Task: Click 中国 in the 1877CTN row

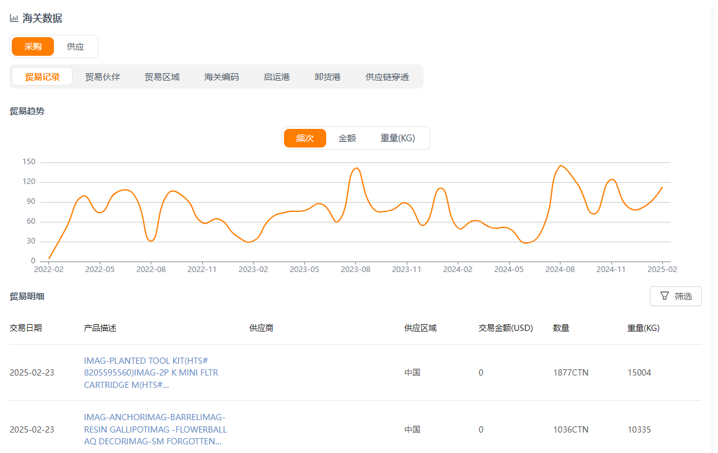Action: 412,373
